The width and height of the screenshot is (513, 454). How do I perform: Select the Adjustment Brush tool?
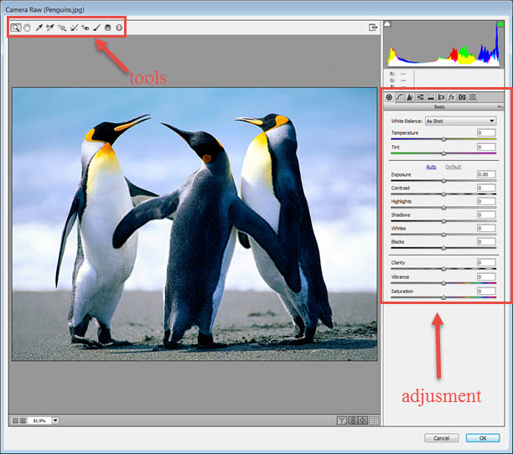96,28
